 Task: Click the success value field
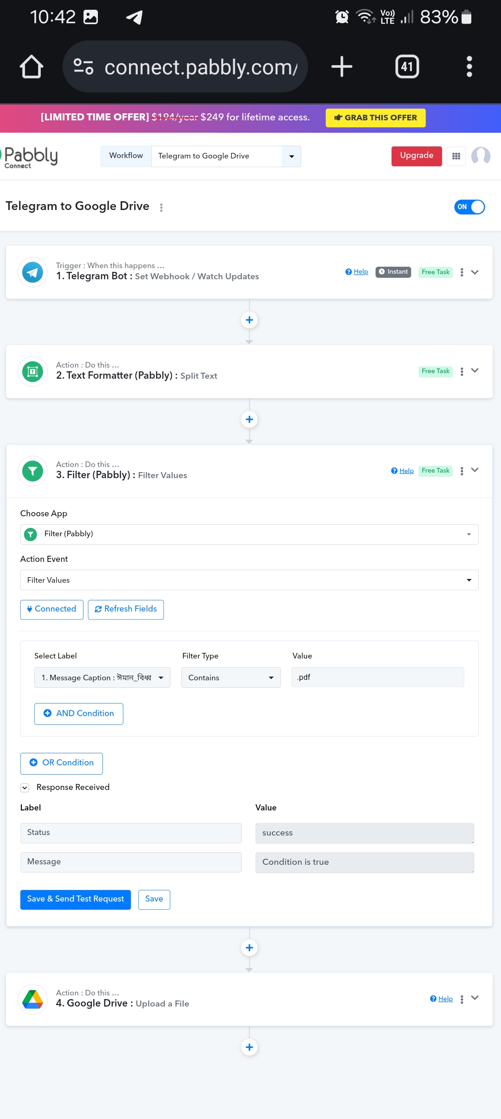(x=365, y=833)
